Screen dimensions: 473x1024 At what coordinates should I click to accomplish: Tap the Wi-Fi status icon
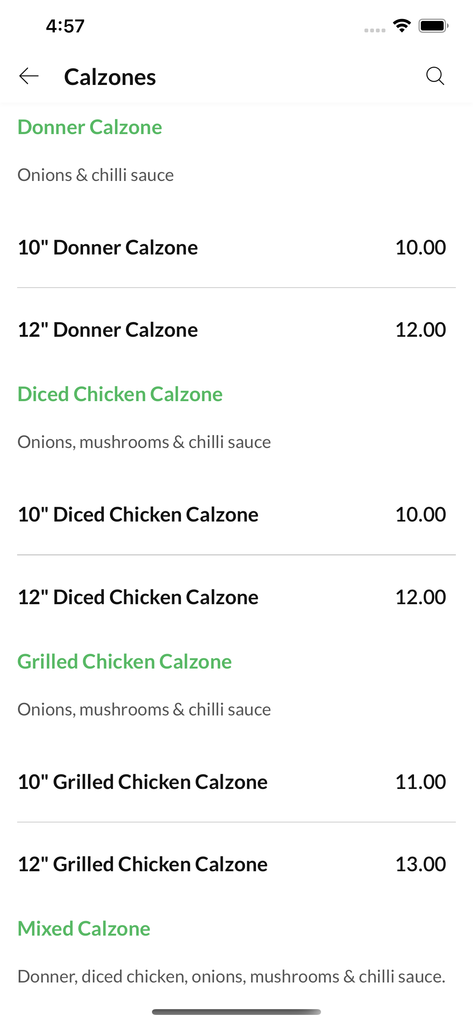[x=402, y=26]
